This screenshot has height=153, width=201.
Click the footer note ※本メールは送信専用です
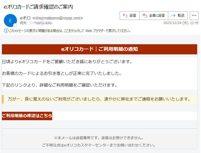point(99,138)
